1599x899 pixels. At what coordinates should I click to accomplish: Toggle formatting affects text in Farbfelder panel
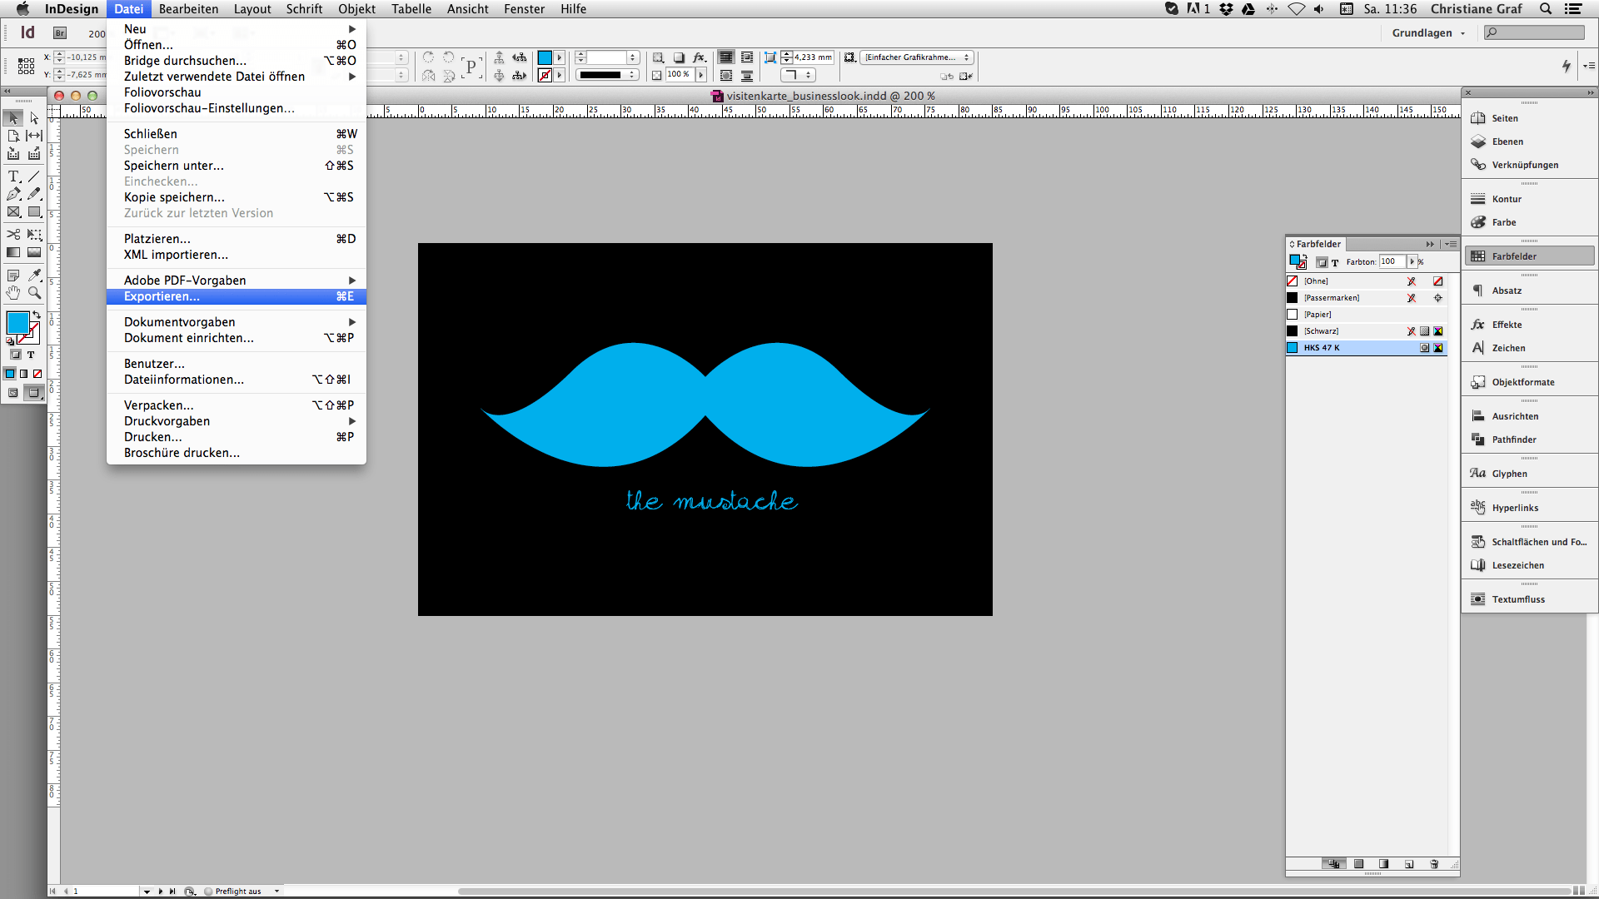[1333, 261]
